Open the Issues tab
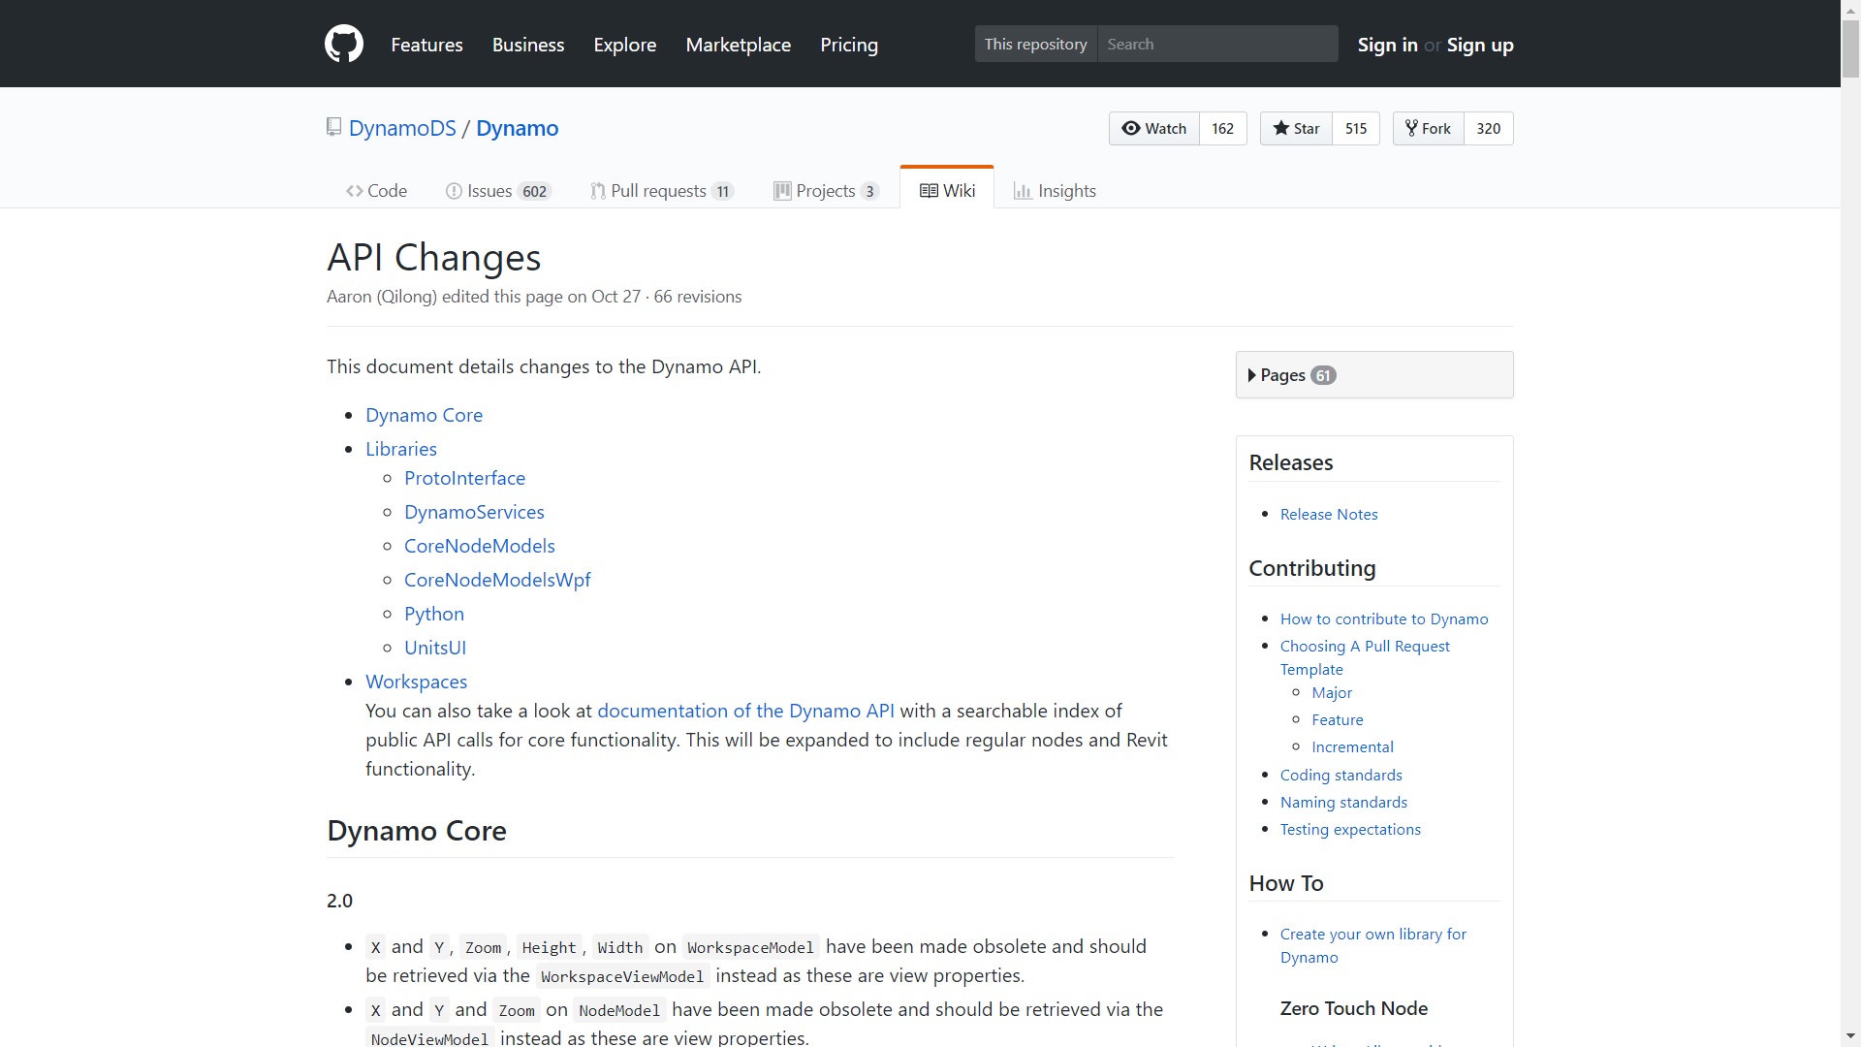Image resolution: width=1861 pixels, height=1047 pixels. click(x=498, y=191)
